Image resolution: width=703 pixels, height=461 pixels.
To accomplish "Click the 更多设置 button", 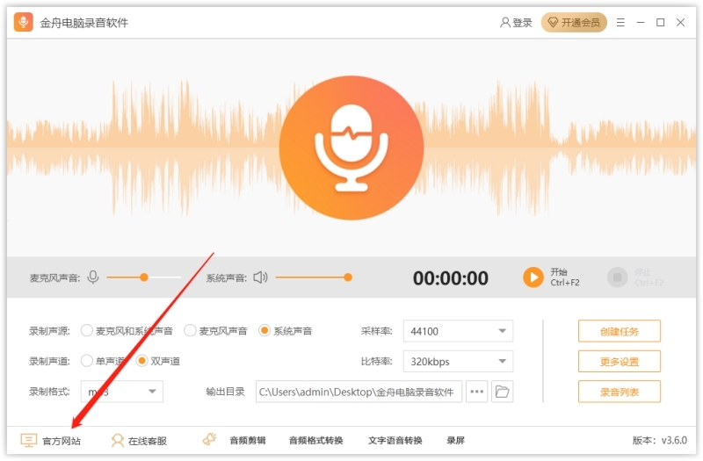I will pos(620,362).
